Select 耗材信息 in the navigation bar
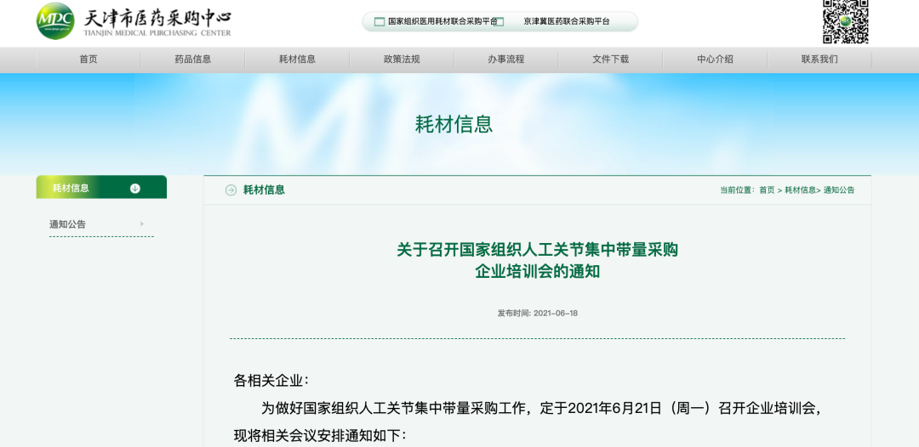 tap(297, 59)
